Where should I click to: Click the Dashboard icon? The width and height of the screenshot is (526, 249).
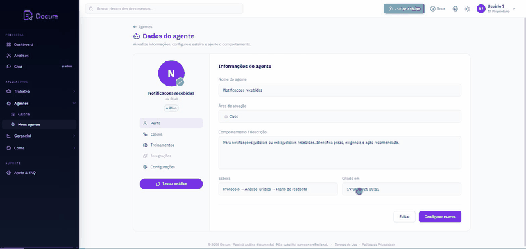coord(9,45)
